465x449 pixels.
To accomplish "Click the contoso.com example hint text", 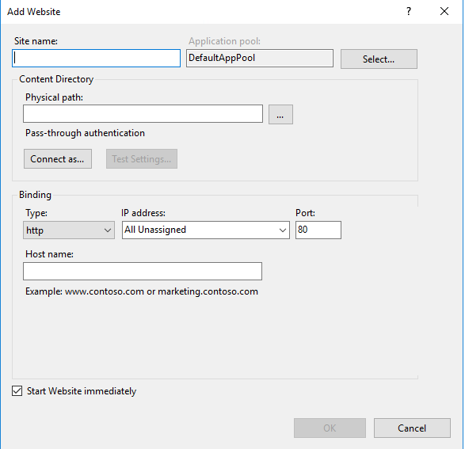I will (142, 291).
